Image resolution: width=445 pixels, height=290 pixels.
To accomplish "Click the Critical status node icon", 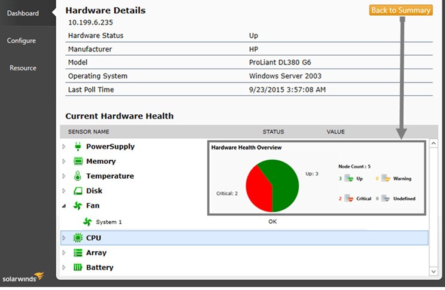I will pos(349,199).
